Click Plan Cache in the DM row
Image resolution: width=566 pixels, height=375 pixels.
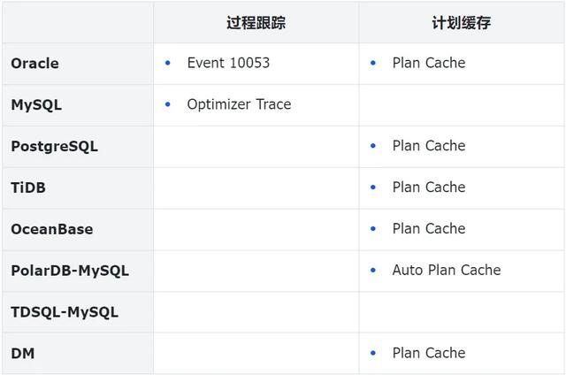pos(429,353)
